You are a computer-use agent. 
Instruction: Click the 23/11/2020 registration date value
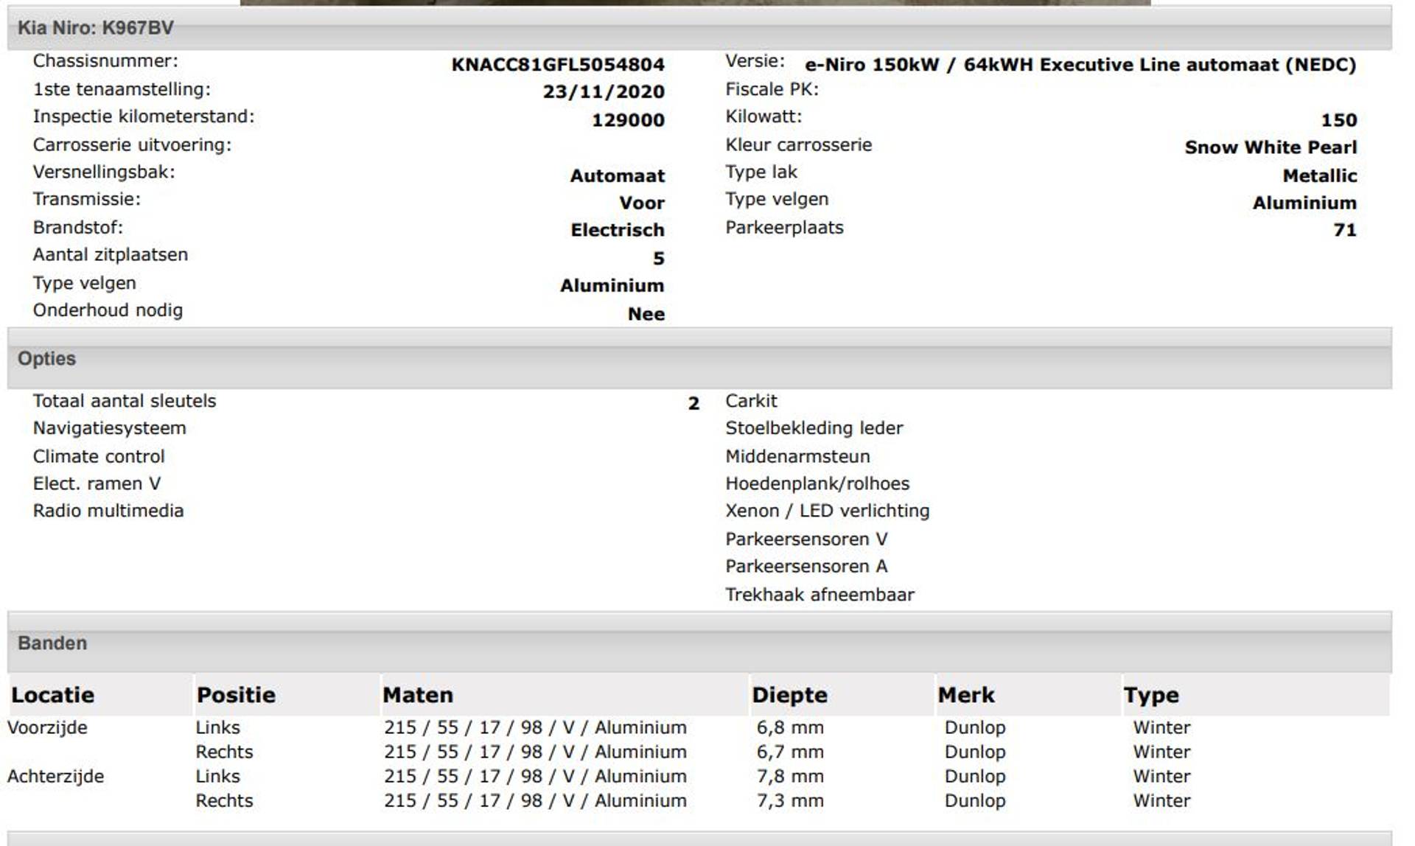(x=604, y=92)
